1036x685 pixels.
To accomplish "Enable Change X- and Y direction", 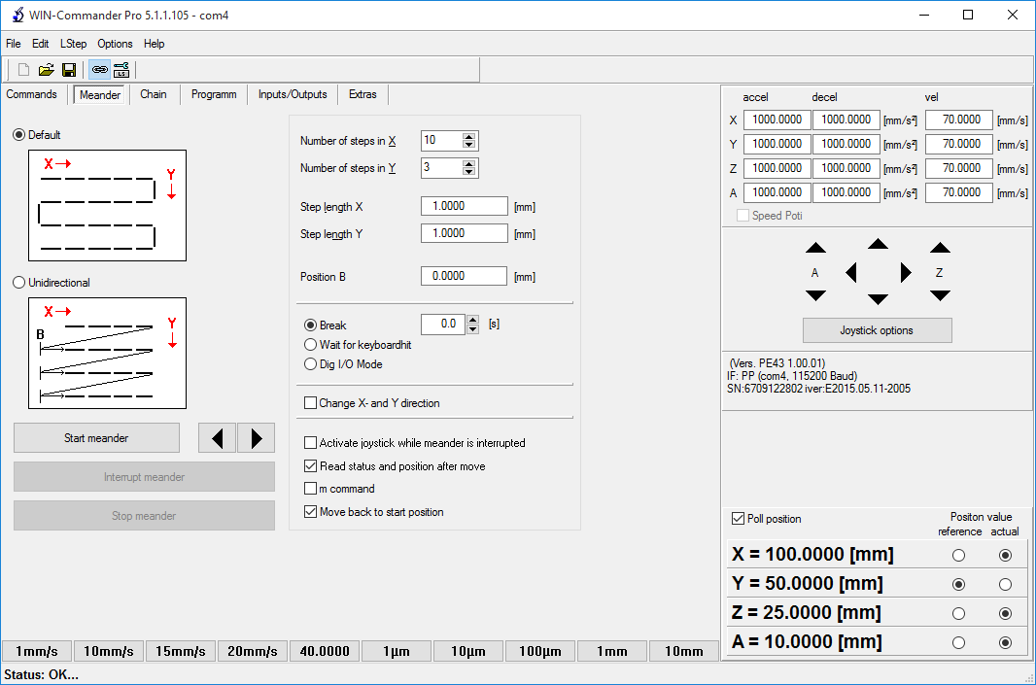I will (311, 403).
